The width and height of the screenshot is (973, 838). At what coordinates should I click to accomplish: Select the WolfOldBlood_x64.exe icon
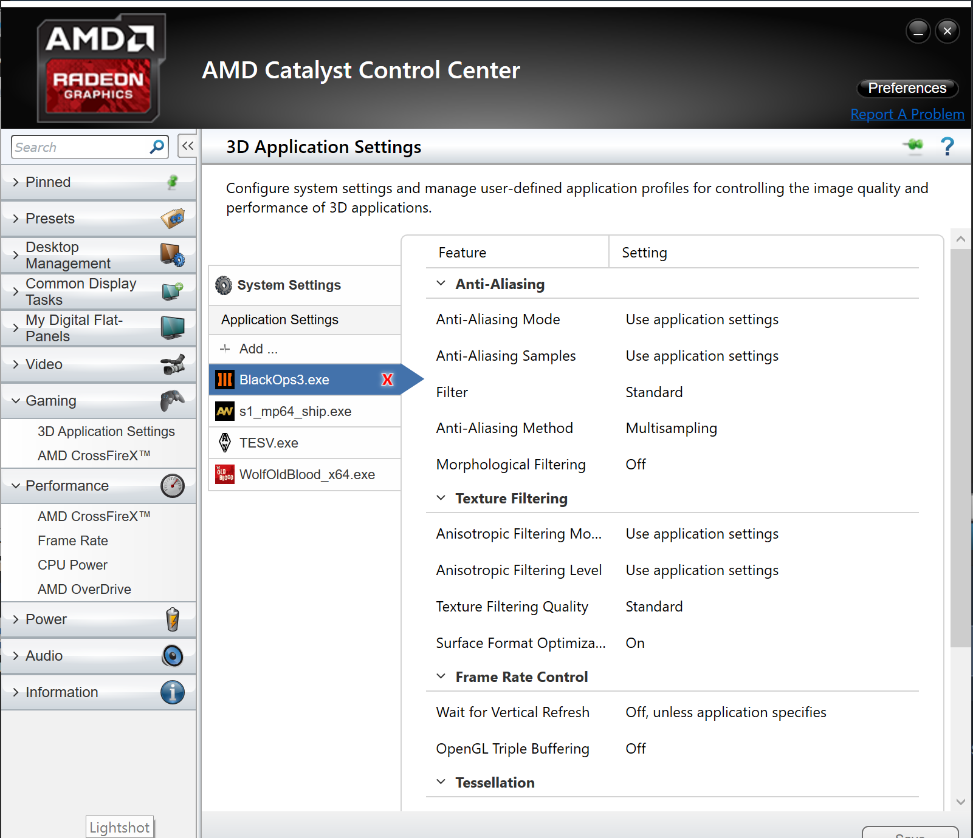tap(225, 474)
